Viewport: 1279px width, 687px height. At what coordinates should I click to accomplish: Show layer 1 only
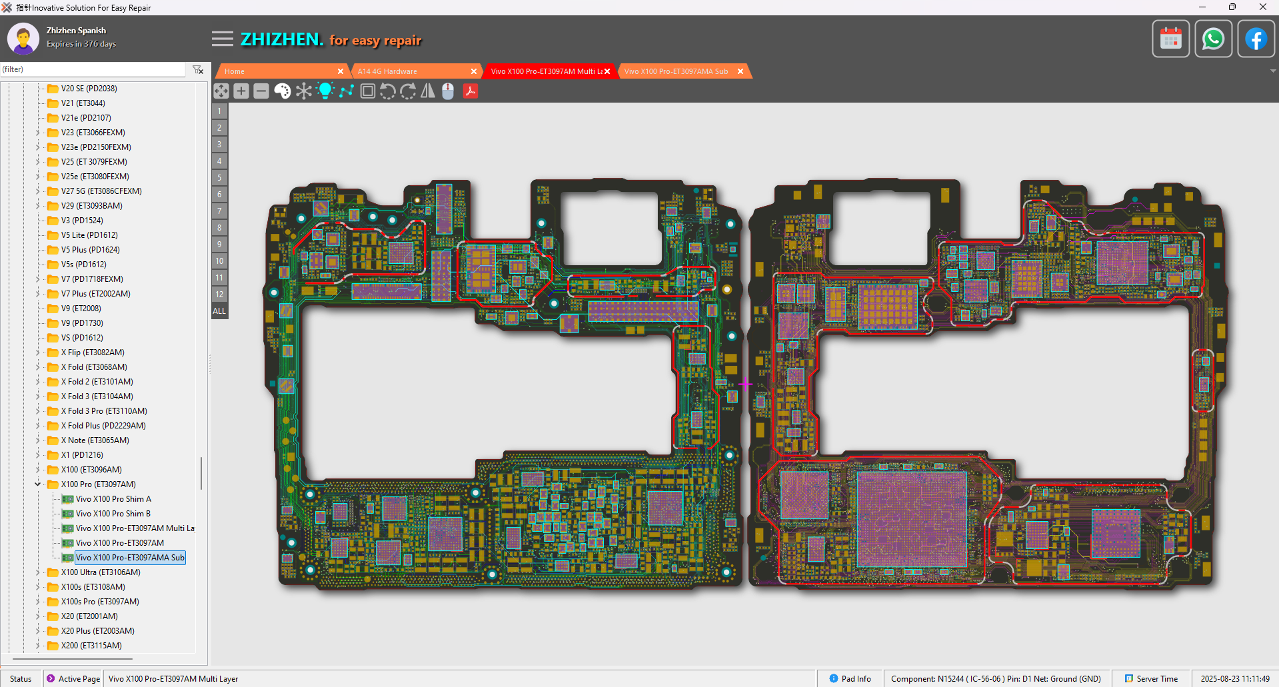tap(219, 111)
